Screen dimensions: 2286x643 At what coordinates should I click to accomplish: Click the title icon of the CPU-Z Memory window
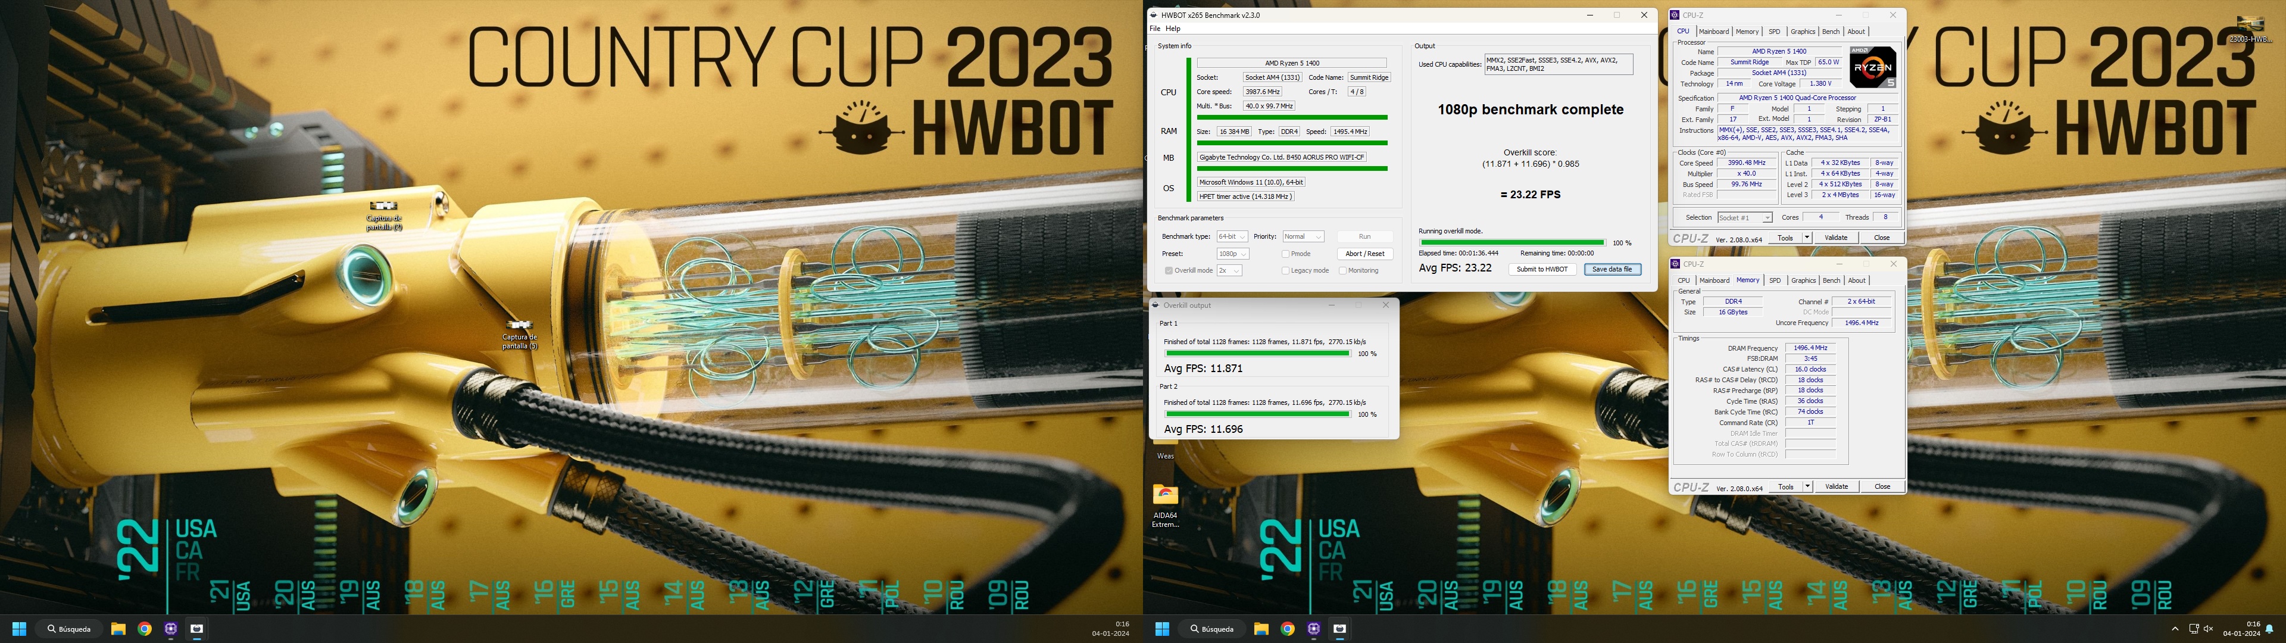click(x=1675, y=264)
